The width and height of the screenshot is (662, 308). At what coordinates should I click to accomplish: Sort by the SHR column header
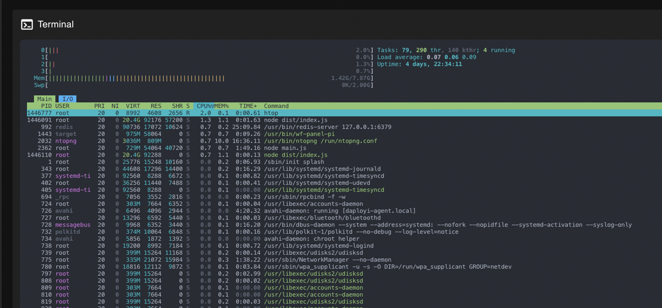pyautogui.click(x=177, y=106)
